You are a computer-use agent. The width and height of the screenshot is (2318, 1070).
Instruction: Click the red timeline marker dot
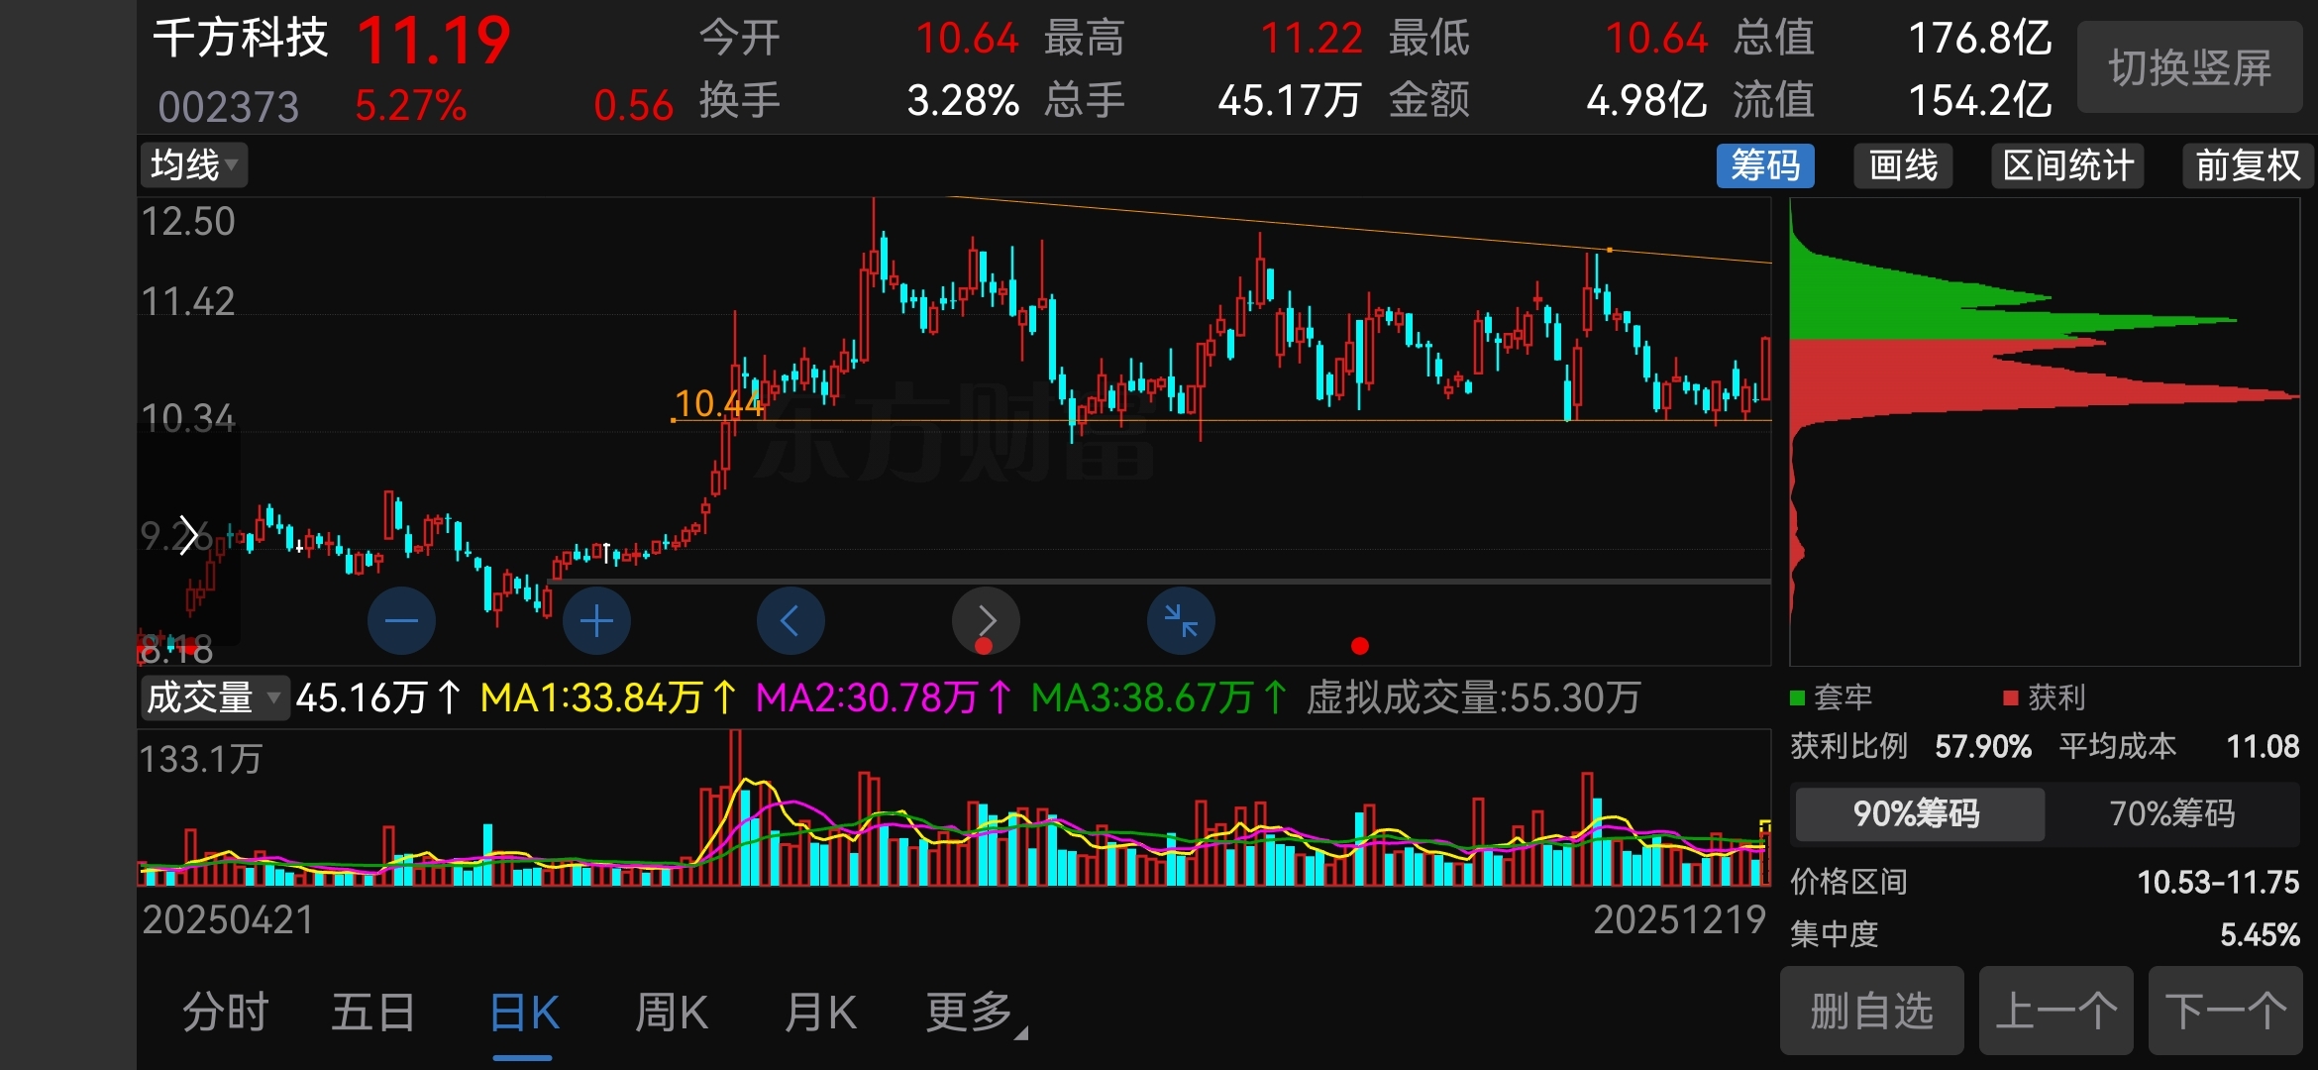pos(1359,646)
